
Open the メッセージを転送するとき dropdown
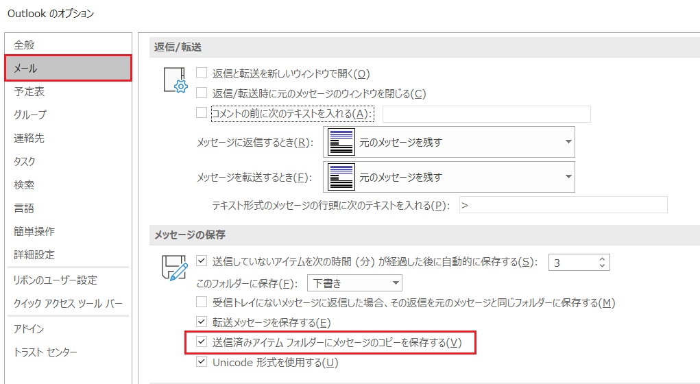(x=448, y=177)
